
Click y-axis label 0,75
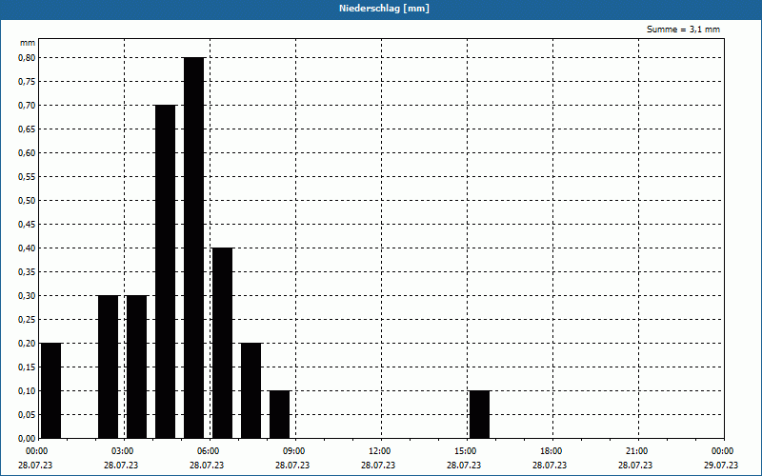coord(27,82)
